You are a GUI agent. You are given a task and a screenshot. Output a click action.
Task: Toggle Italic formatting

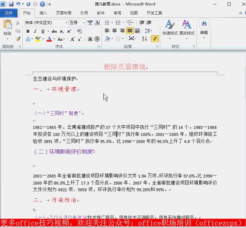35,31
